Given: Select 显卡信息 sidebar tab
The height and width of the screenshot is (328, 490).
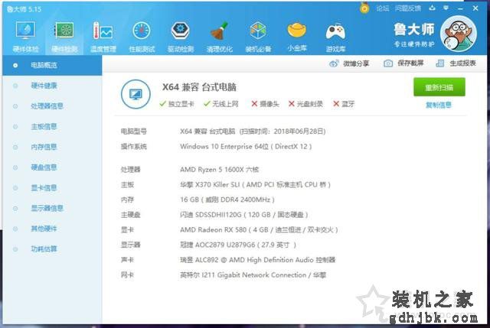Looking at the screenshot, I should pos(52,188).
